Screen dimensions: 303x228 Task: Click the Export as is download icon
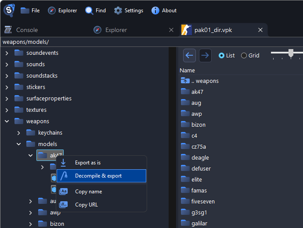63,163
